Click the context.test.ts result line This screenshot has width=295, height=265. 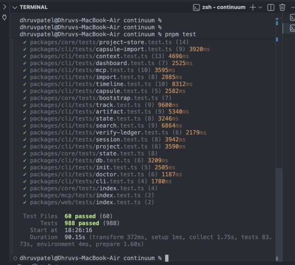point(106,56)
